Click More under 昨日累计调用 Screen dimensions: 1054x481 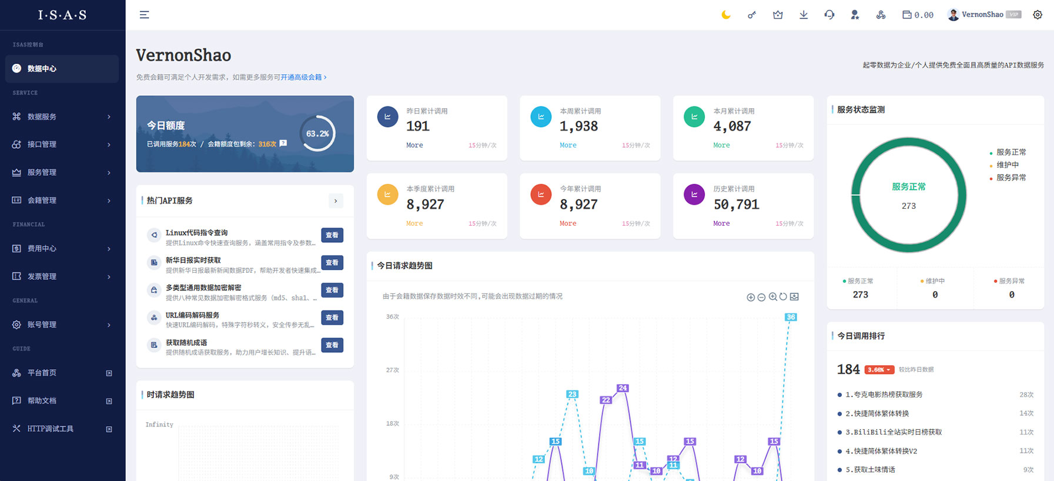pyautogui.click(x=414, y=145)
